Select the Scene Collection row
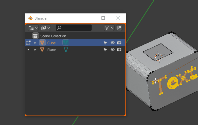Image resolution: width=198 pixels, height=125 pixels. pyautogui.click(x=76, y=36)
